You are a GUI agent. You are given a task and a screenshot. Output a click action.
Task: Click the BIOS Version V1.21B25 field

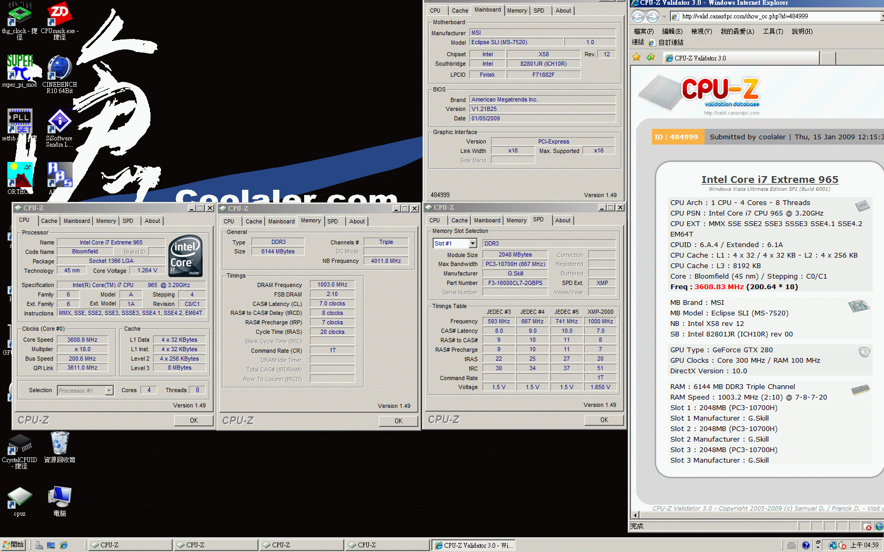[x=543, y=109]
